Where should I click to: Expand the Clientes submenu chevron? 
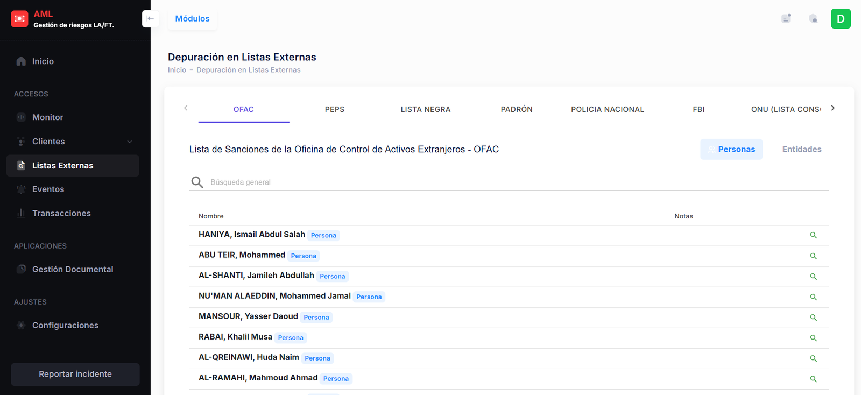pos(129,142)
